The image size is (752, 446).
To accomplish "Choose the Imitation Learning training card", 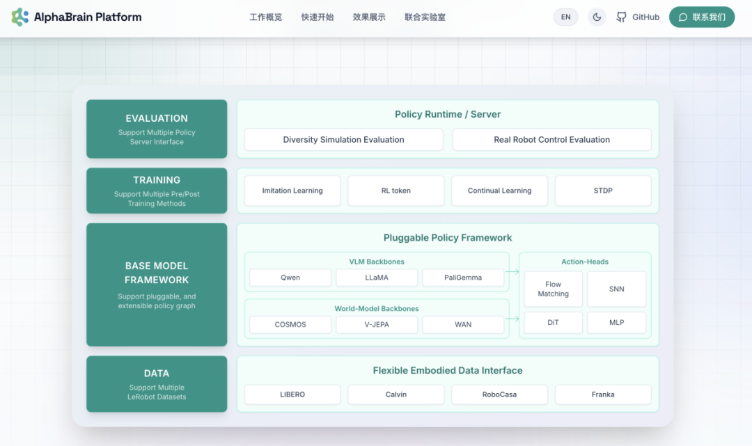I will coord(292,191).
